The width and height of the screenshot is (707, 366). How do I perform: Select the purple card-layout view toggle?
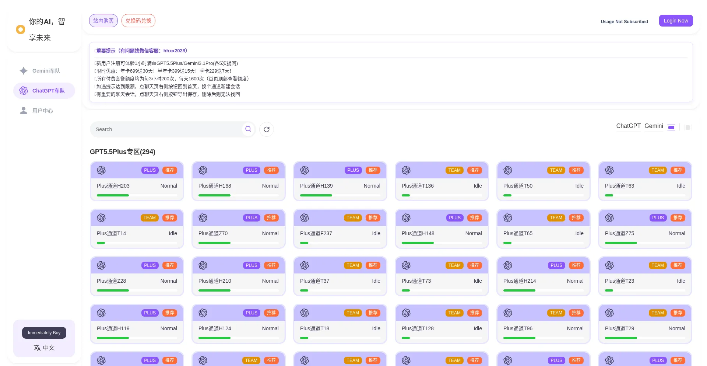pos(671,128)
